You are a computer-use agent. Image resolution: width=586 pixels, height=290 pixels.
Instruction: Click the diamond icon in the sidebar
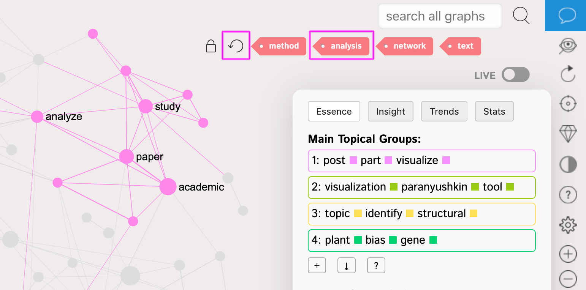click(x=568, y=134)
